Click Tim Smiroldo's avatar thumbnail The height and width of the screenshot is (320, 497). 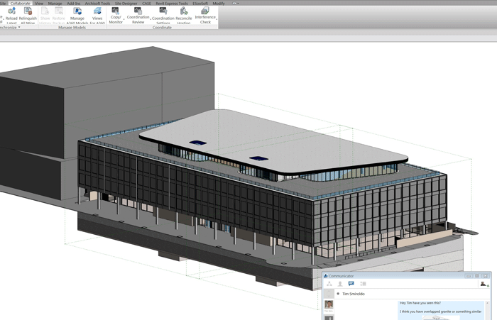[x=329, y=305]
